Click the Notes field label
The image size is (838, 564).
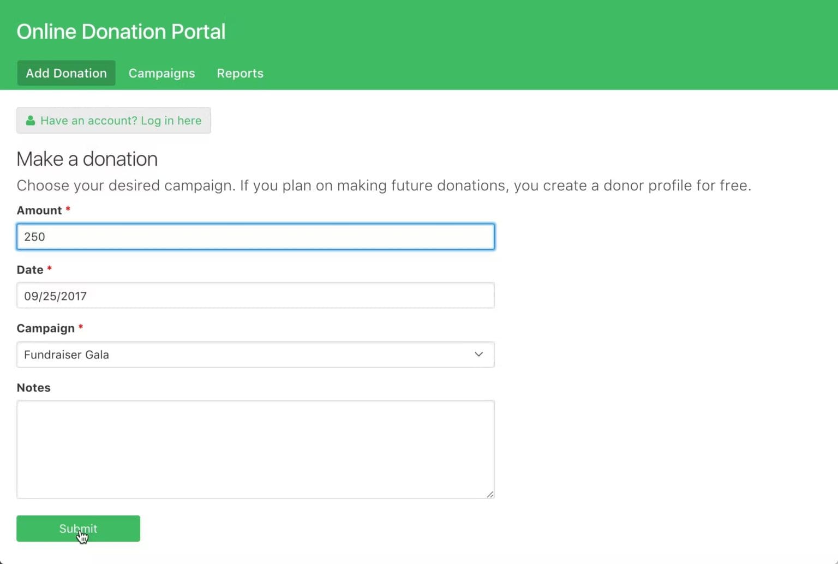(x=33, y=388)
